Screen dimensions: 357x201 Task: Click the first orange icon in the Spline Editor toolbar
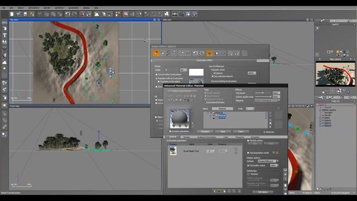click(x=156, y=54)
